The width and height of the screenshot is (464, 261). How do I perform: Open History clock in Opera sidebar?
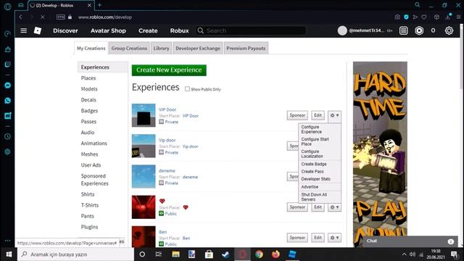point(8,137)
